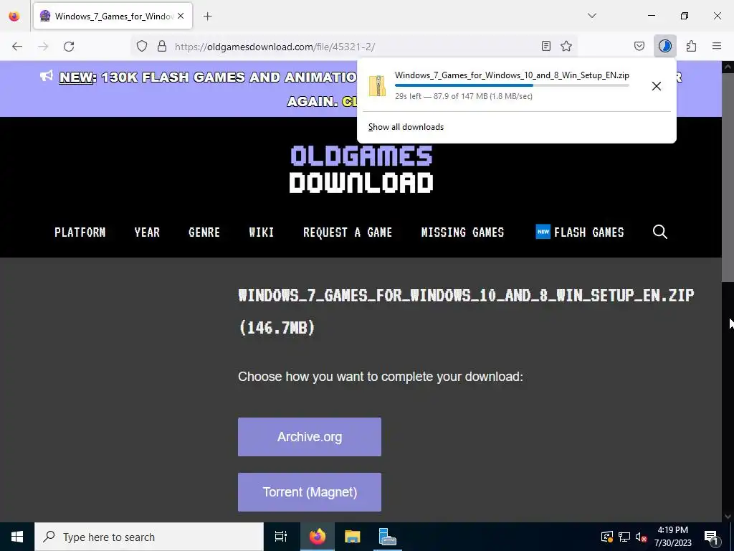Cancel the zip download in progress
Image resolution: width=734 pixels, height=551 pixels.
click(657, 86)
